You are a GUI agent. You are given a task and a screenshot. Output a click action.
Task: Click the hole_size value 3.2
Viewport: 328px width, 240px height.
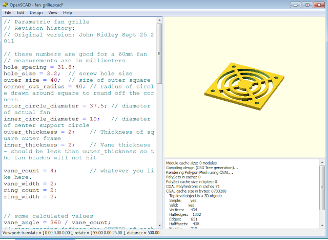[52, 73]
